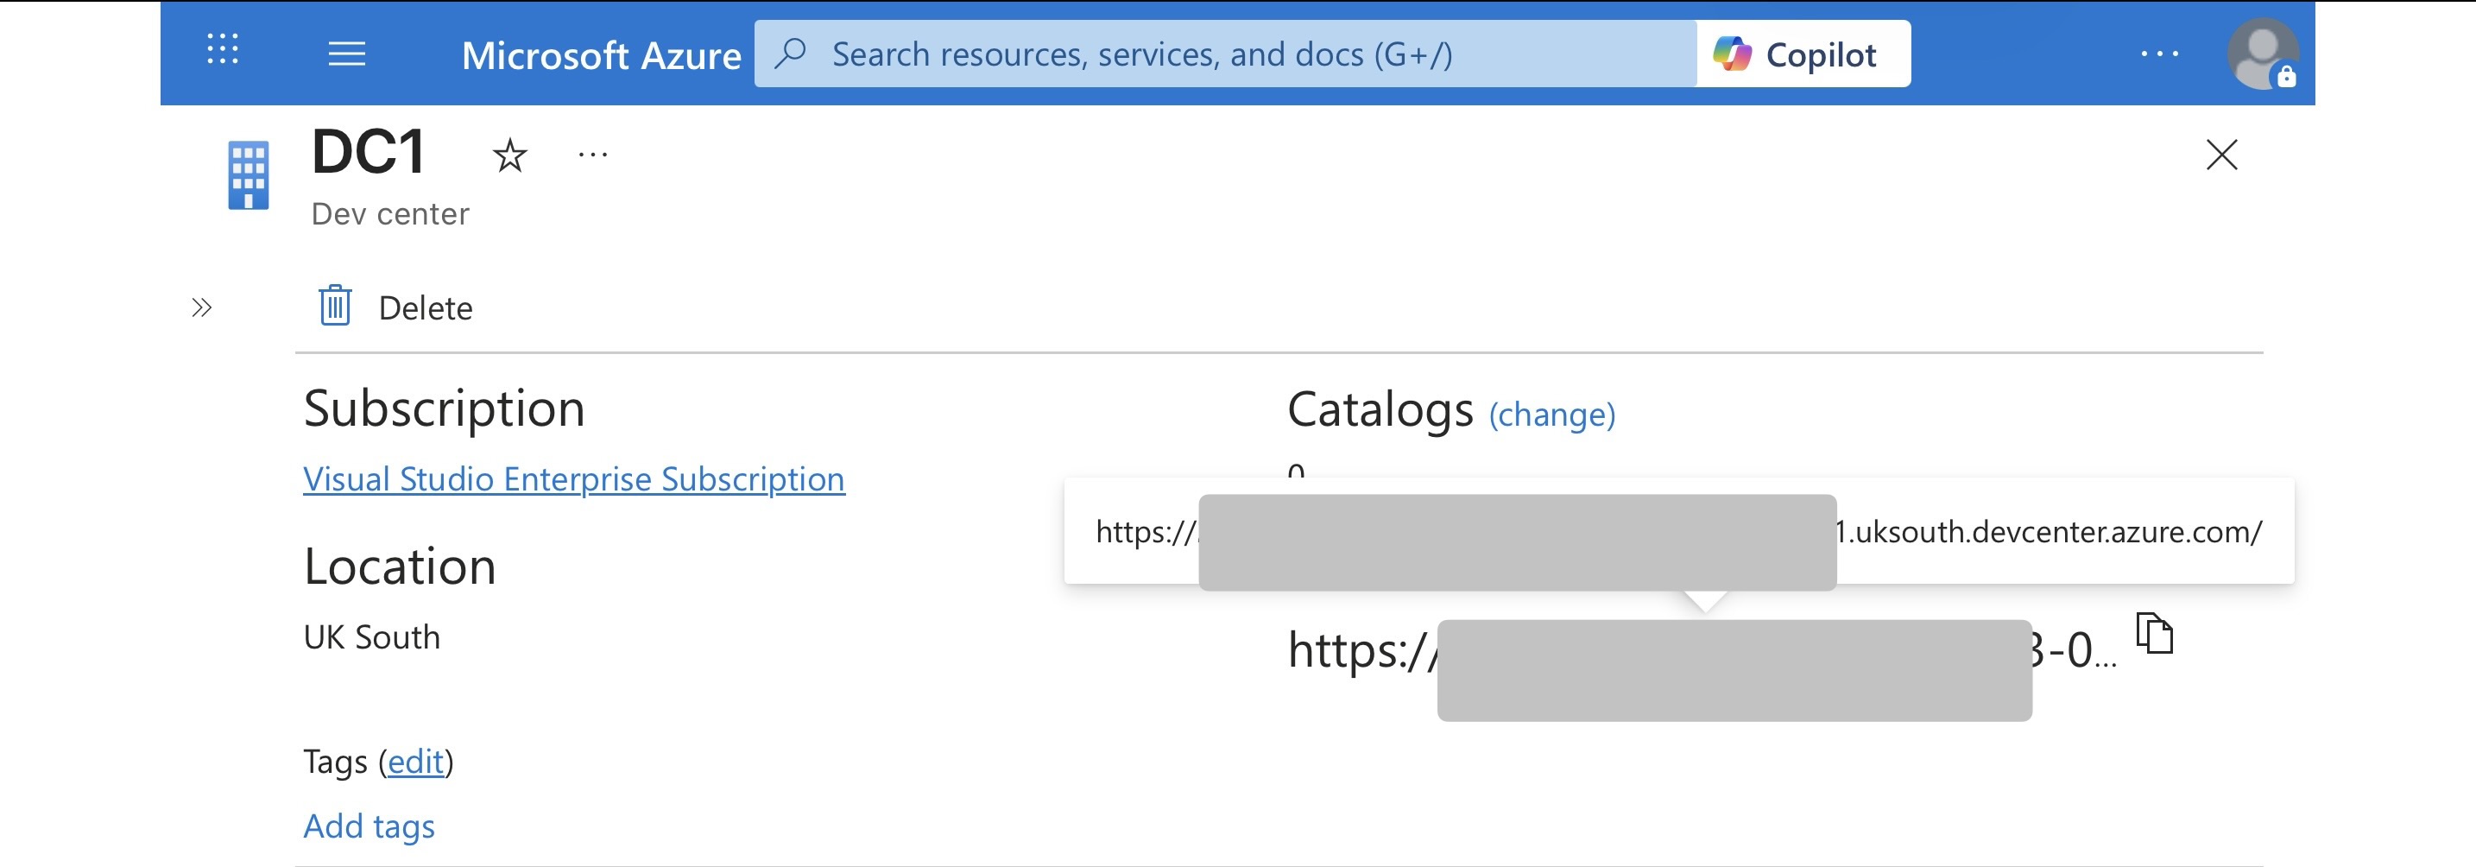Click the Microsoft Azure home title
This screenshot has height=867, width=2476.
point(601,54)
